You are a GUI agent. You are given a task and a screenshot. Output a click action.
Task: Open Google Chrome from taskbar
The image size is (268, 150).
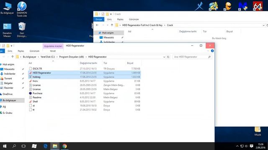click(x=64, y=146)
